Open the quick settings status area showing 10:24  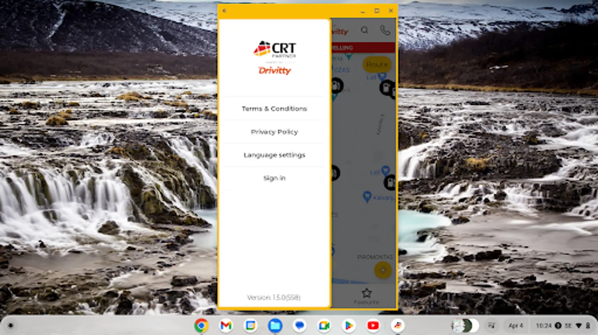[x=563, y=326]
